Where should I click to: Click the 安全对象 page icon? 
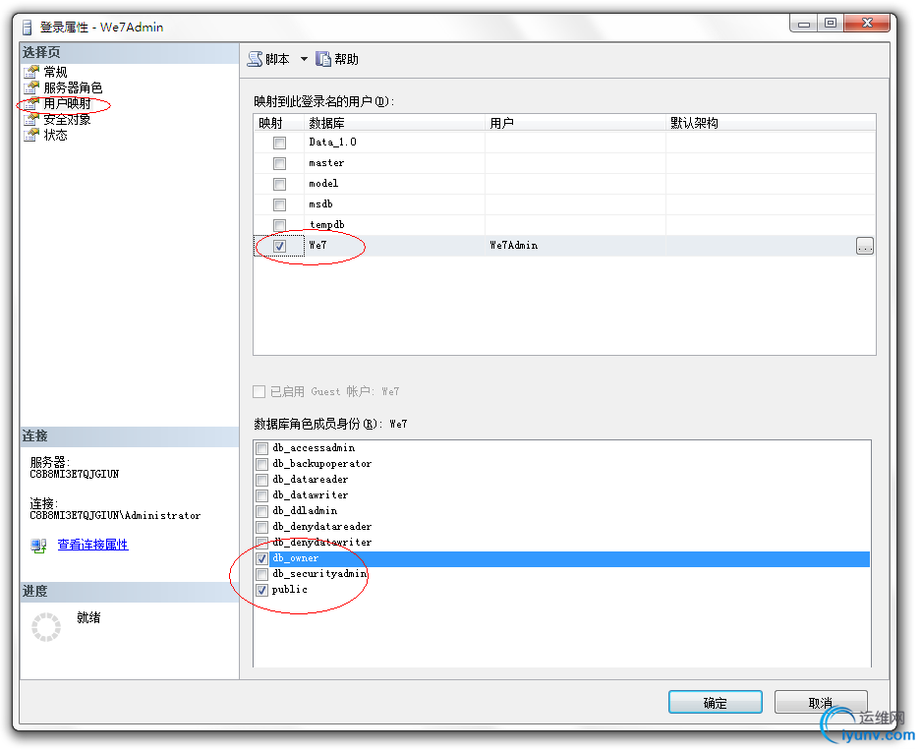click(31, 119)
